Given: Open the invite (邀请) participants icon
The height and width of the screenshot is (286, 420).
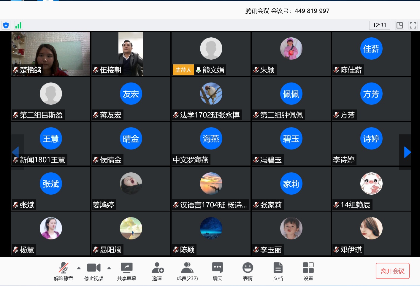Looking at the screenshot, I should point(157,271).
